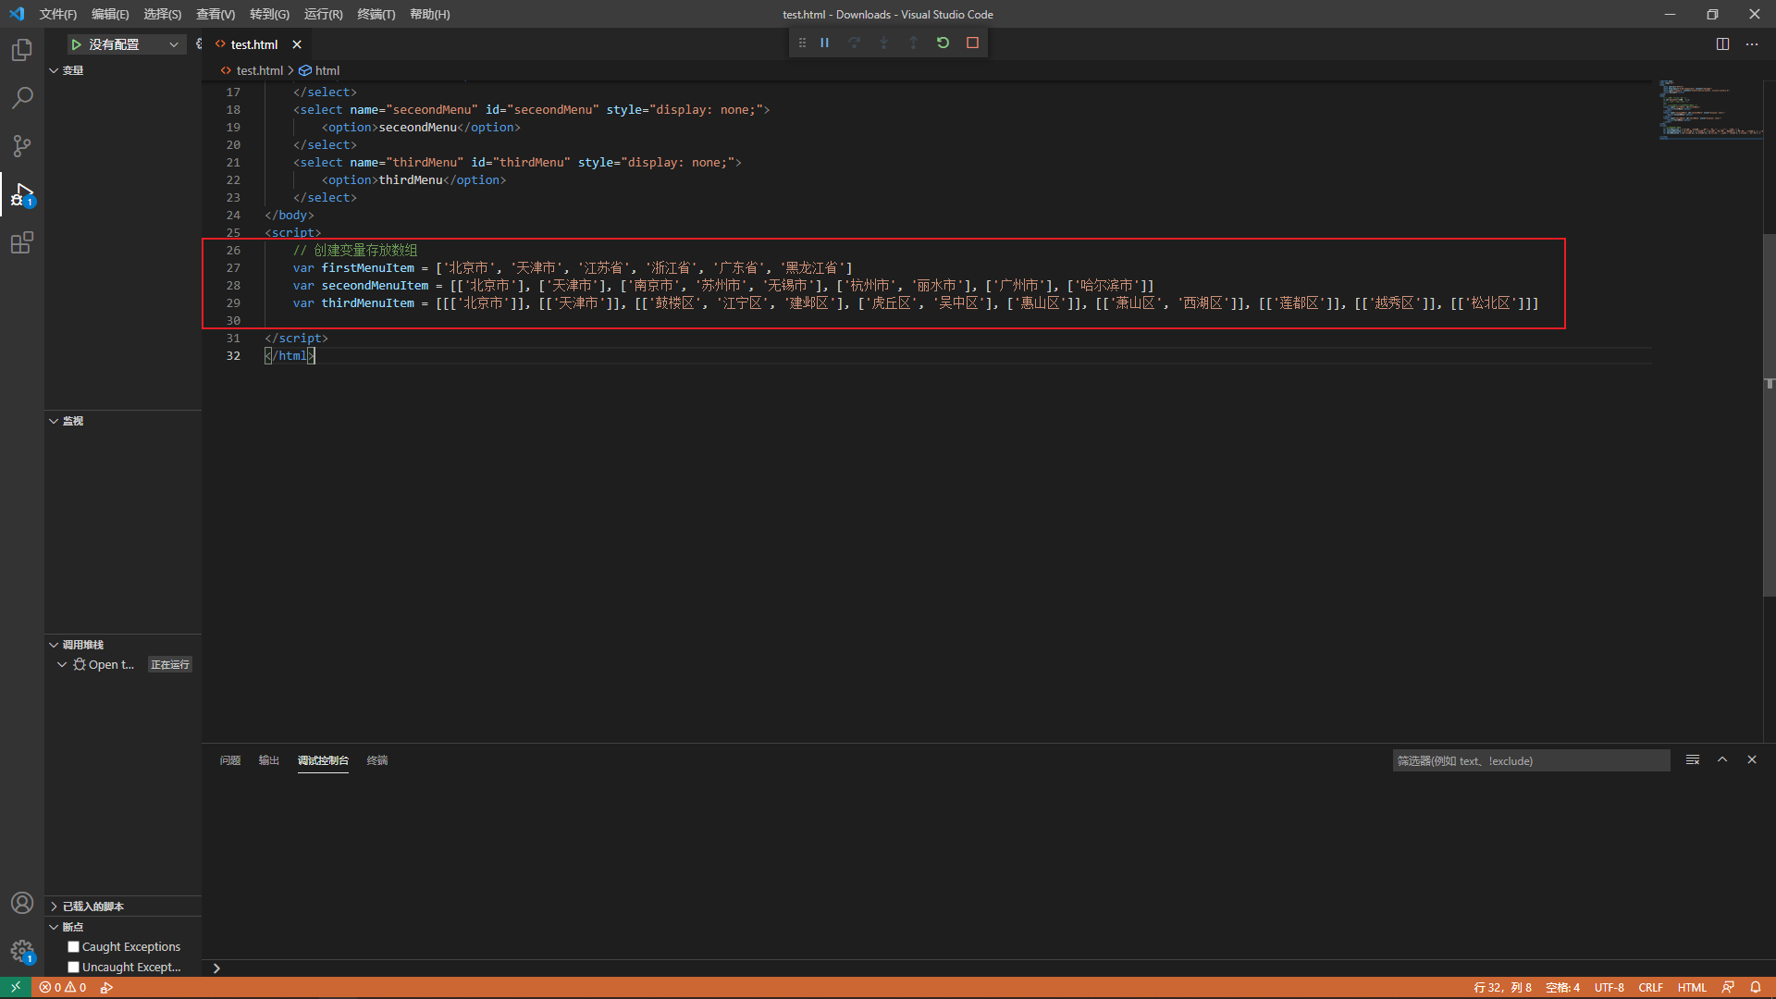Split the editor to the right
1776x999 pixels.
click(1722, 43)
